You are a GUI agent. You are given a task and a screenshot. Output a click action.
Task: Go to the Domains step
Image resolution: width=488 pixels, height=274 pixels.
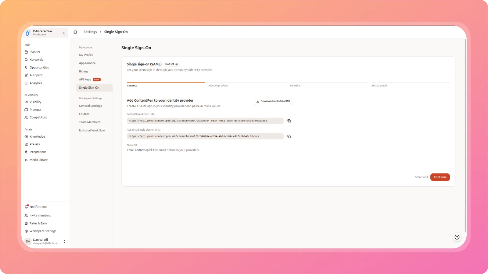click(x=329, y=85)
